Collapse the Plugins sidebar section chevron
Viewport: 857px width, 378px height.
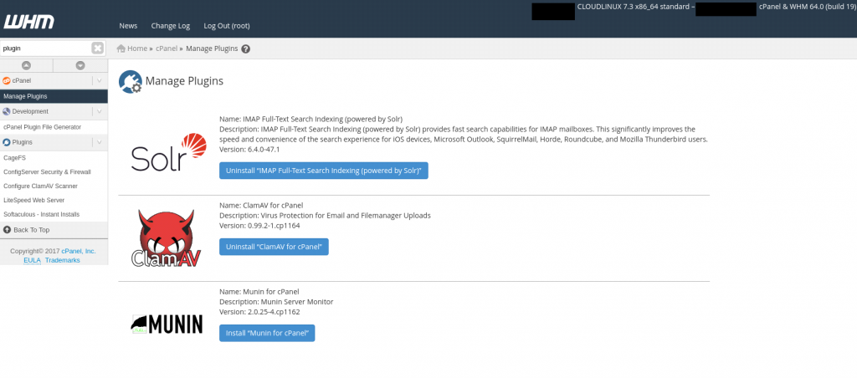pyautogui.click(x=99, y=142)
